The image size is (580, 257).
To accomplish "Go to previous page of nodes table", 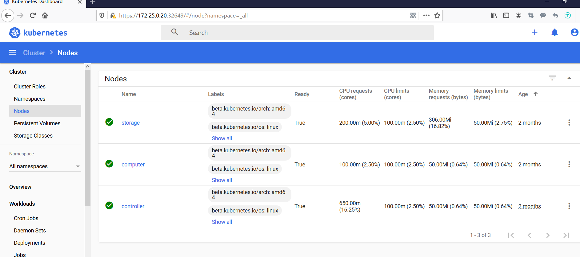I will [x=529, y=235].
